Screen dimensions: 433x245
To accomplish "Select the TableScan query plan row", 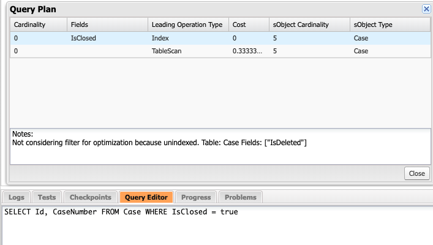I will point(220,51).
